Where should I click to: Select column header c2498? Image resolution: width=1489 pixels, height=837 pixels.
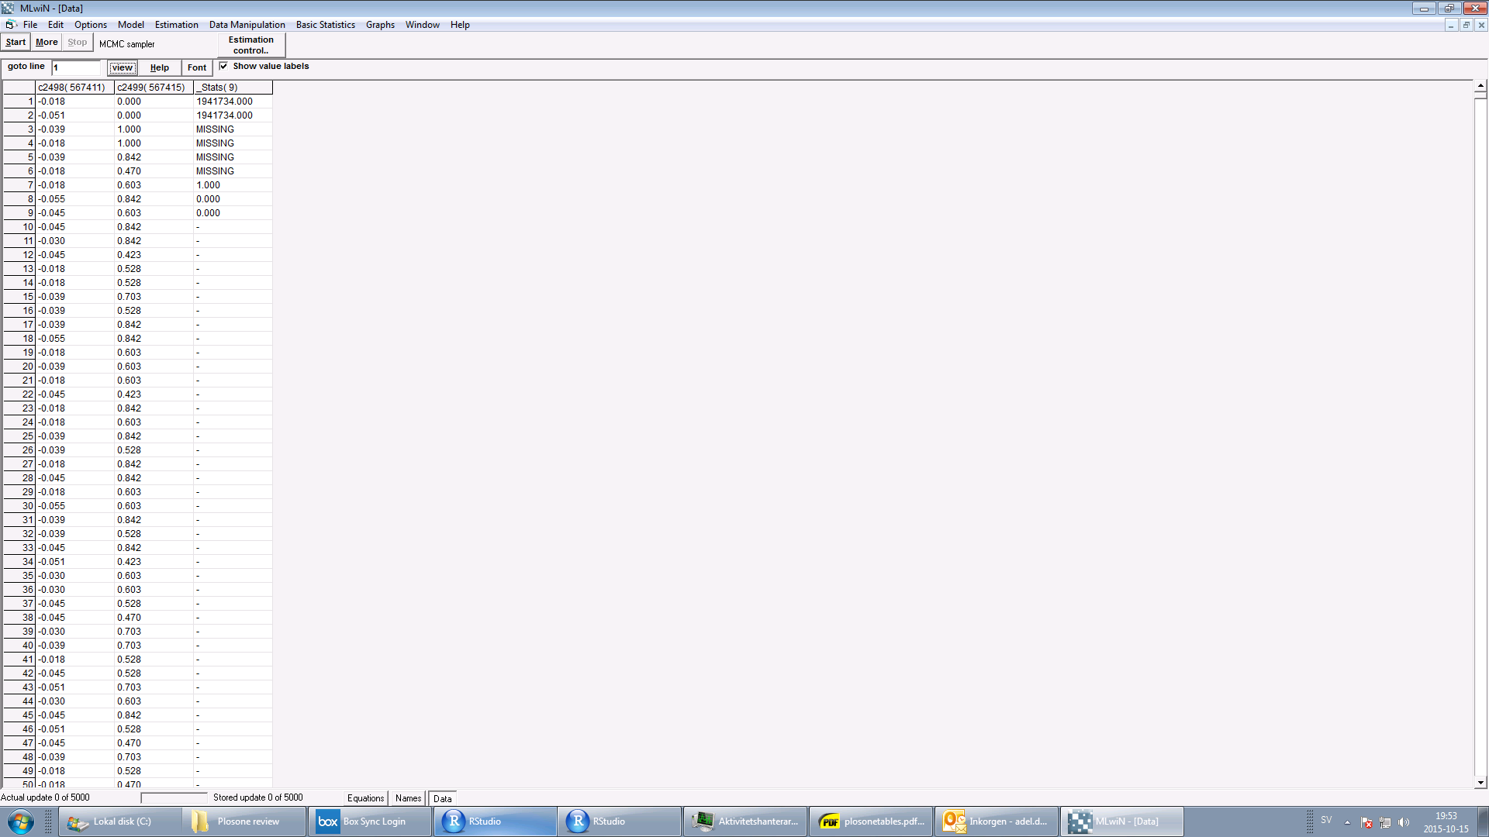click(x=71, y=88)
